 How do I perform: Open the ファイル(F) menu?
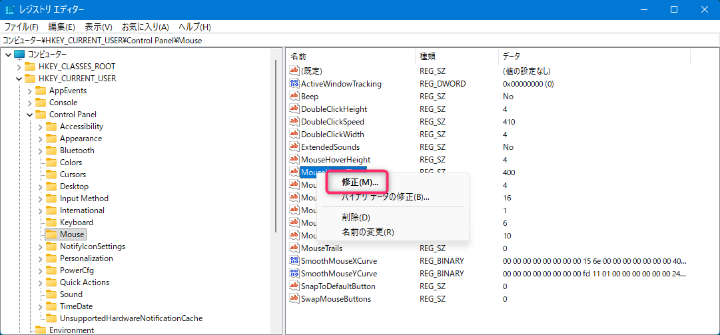(21, 27)
